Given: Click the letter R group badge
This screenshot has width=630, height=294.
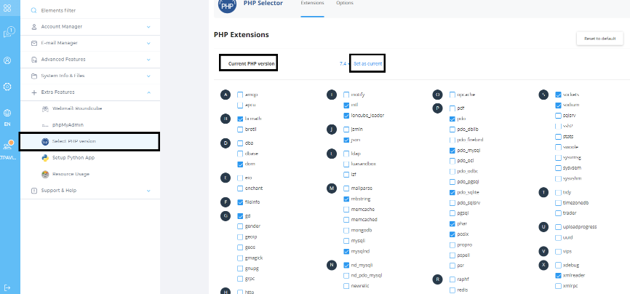Looking at the screenshot, I should 437,279.
